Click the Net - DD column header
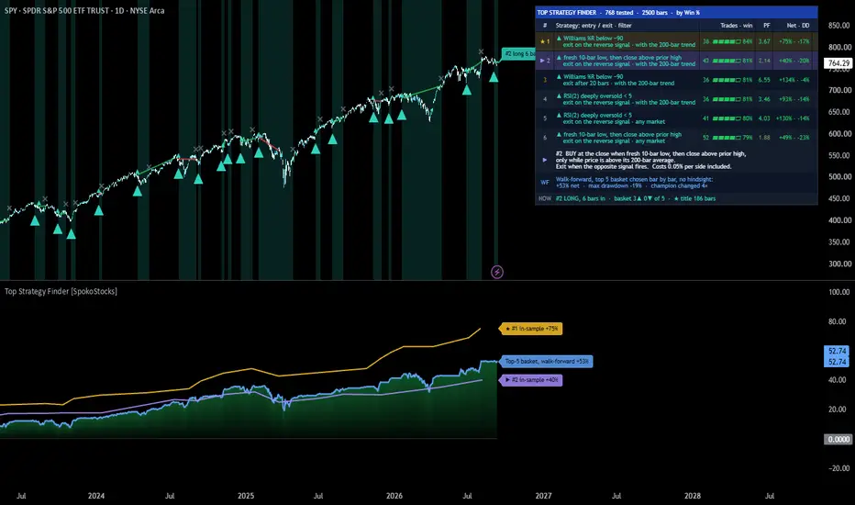 pyautogui.click(x=798, y=25)
